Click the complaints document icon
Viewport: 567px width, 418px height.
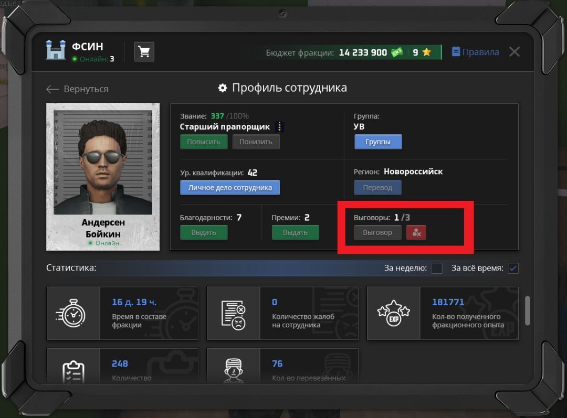pyautogui.click(x=233, y=313)
